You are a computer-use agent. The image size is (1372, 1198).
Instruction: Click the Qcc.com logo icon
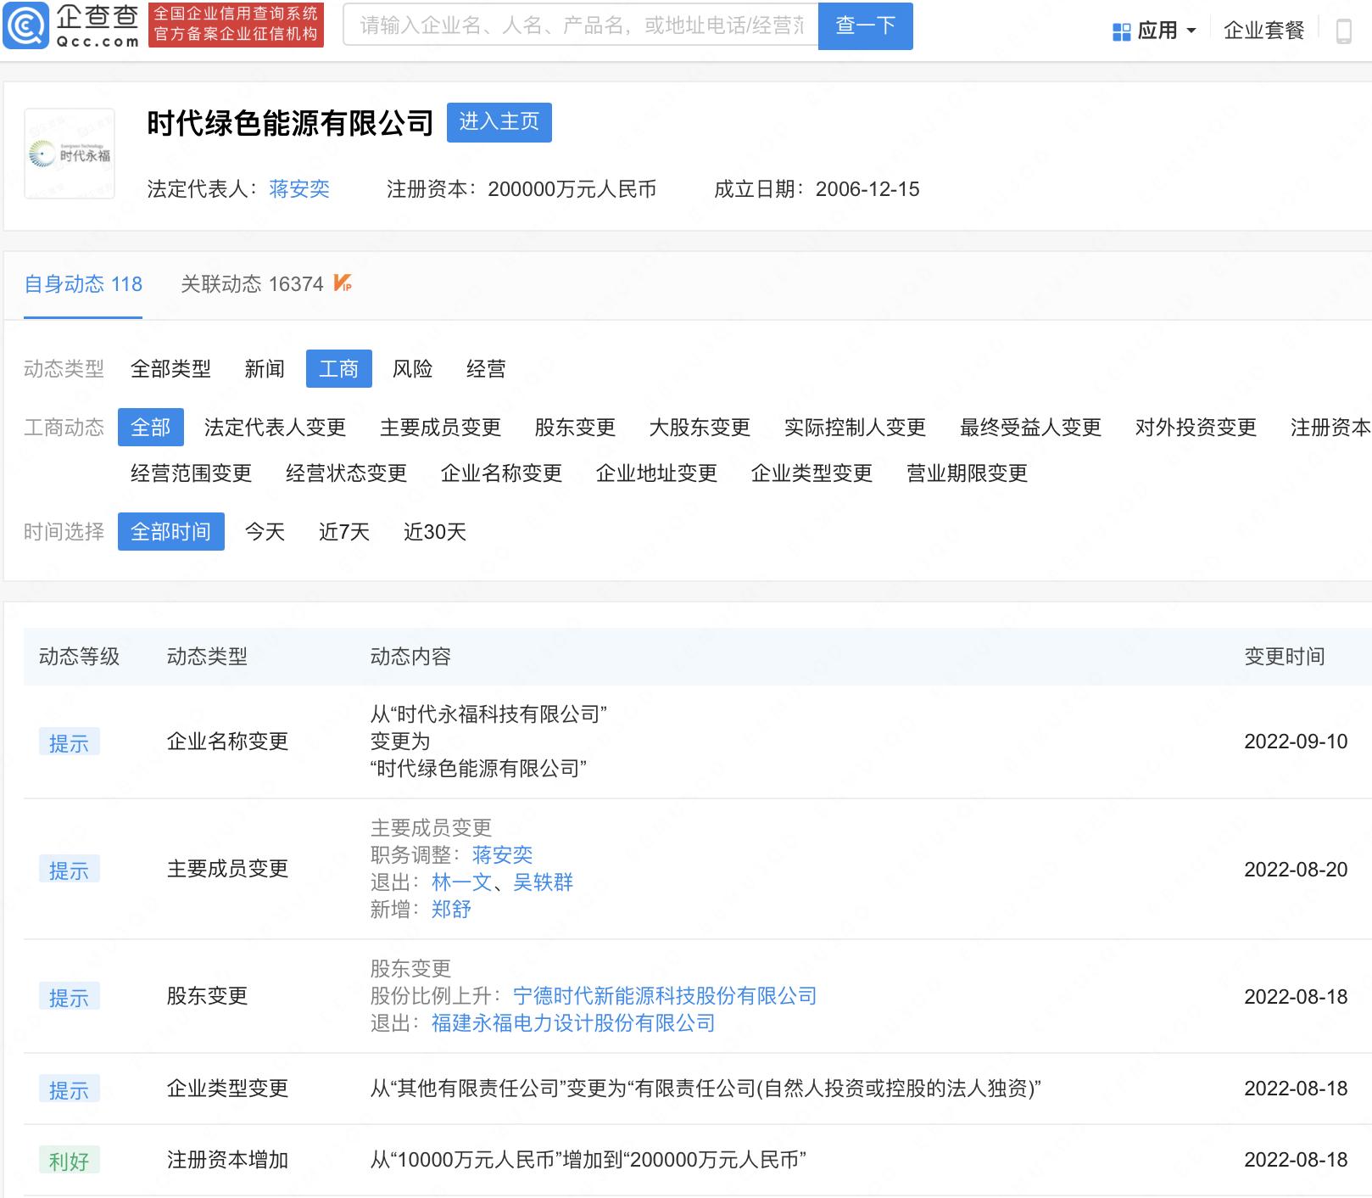pos(26,25)
